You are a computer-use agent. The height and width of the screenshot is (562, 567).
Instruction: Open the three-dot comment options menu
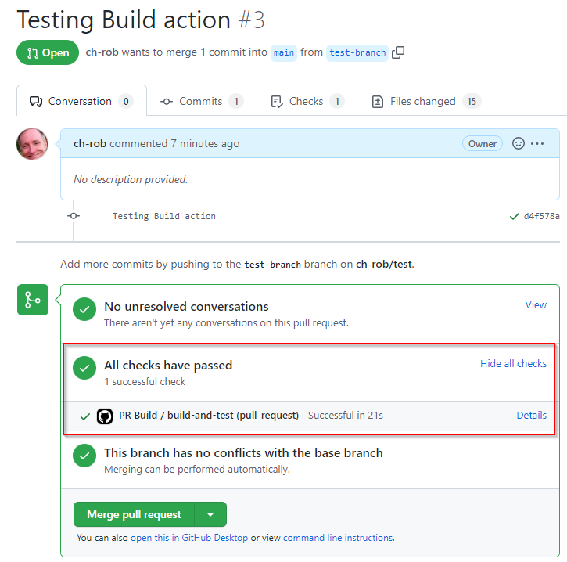pyautogui.click(x=537, y=144)
